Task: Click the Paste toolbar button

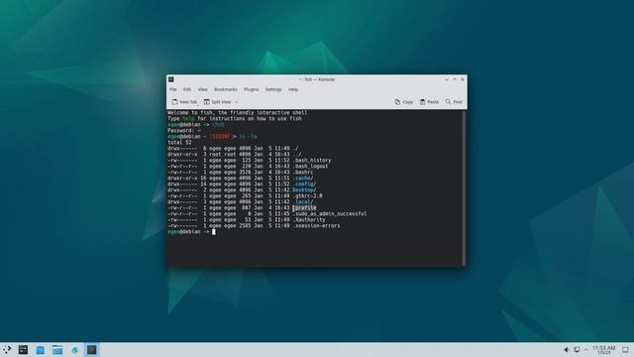Action: tap(429, 102)
